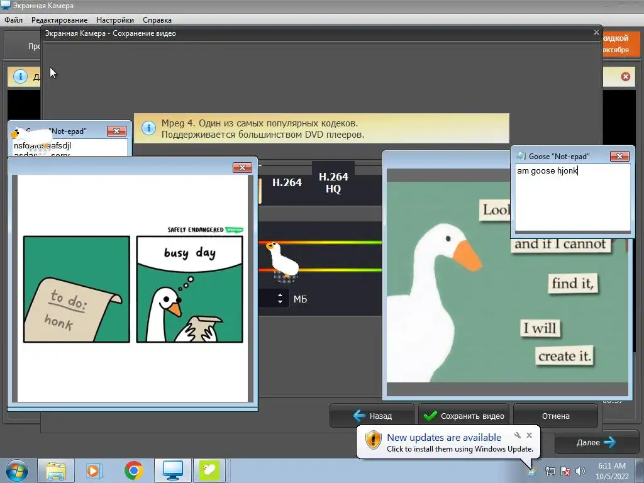Click the Windows Update tray icon
Image resolution: width=644 pixels, height=483 pixels.
pyautogui.click(x=532, y=471)
